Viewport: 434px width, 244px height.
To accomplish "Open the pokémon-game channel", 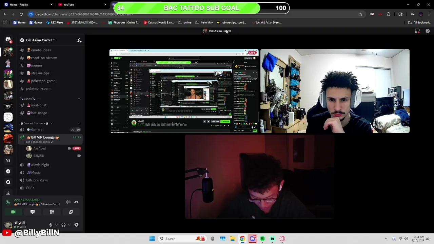I will pyautogui.click(x=50, y=81).
